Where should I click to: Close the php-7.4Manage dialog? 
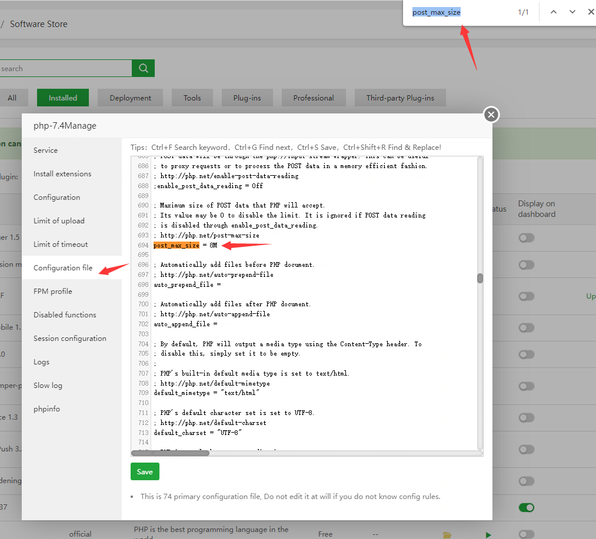coord(491,115)
